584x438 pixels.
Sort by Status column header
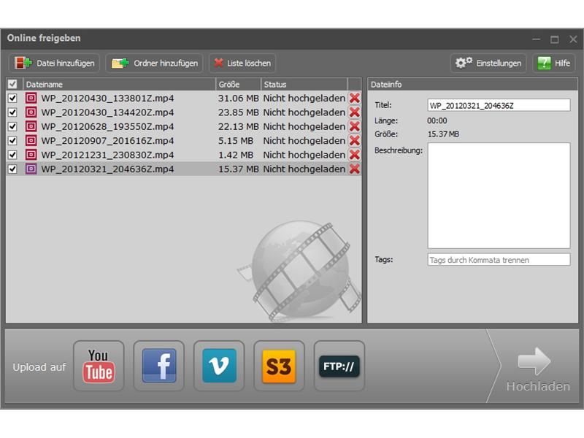304,85
